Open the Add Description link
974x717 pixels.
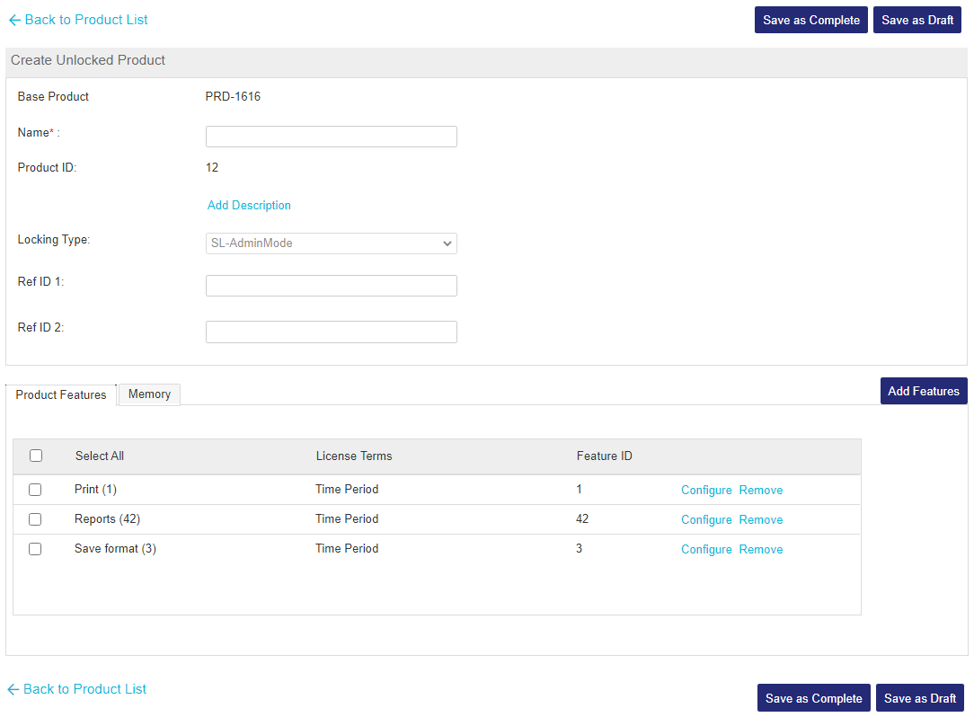[x=249, y=206]
